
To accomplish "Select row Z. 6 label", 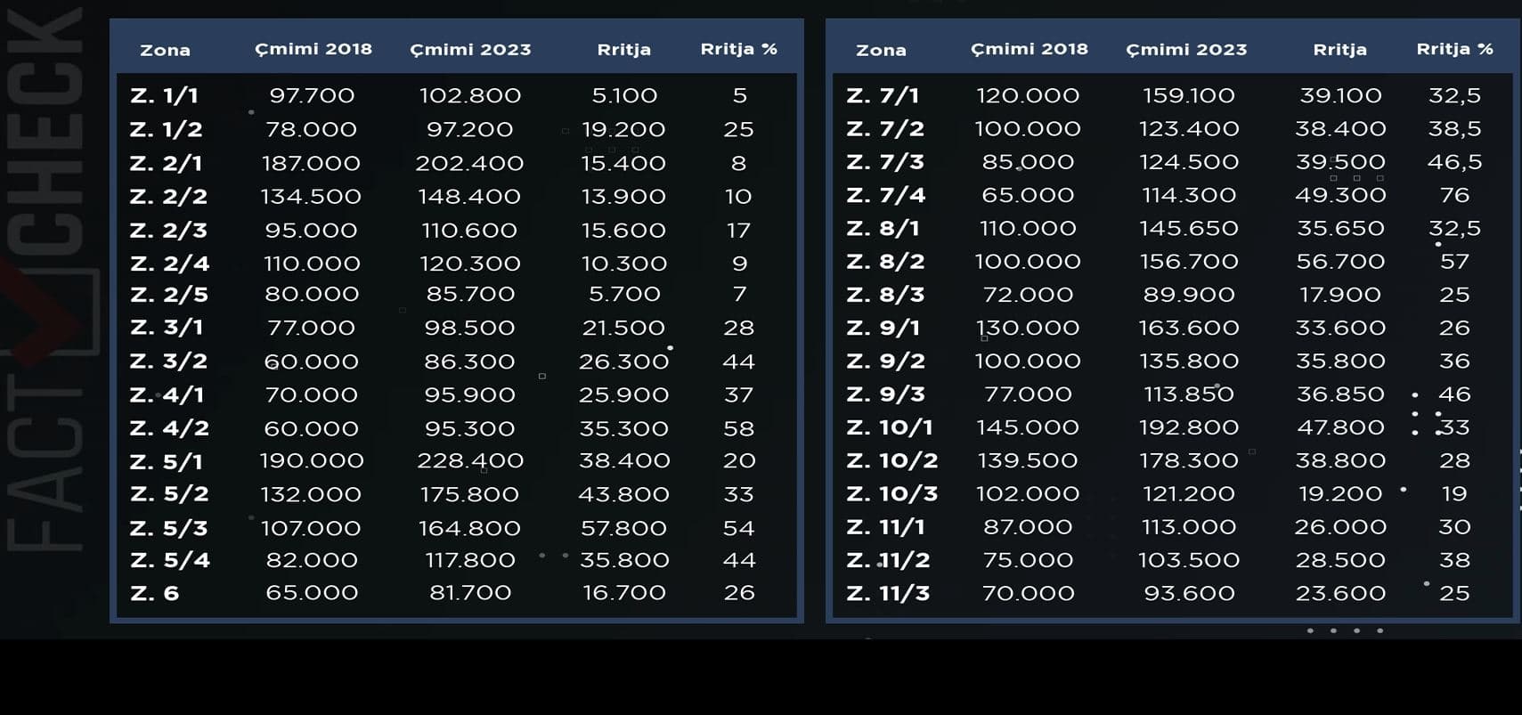I will (x=154, y=593).
